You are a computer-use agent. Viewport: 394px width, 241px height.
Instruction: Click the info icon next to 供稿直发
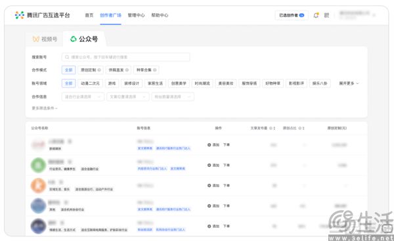click(127, 70)
